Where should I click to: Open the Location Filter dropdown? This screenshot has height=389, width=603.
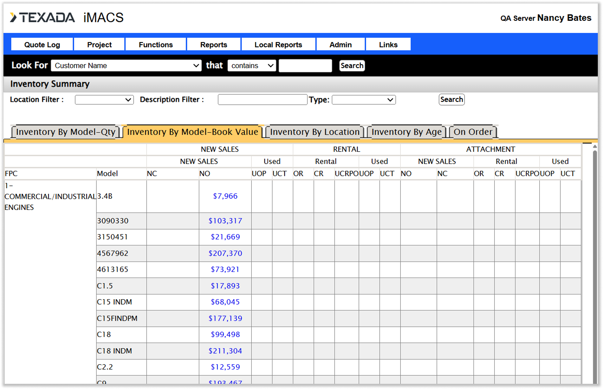click(x=104, y=100)
